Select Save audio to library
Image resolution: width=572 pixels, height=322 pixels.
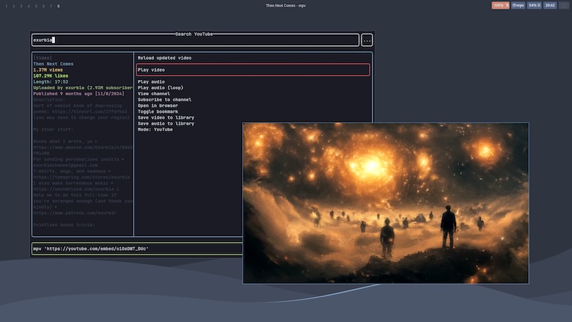[166, 123]
